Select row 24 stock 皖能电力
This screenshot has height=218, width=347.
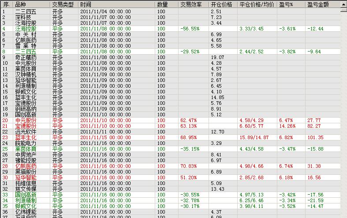click(26, 143)
